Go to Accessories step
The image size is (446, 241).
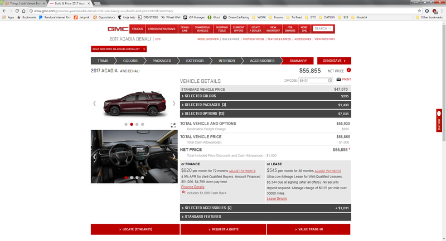262,61
